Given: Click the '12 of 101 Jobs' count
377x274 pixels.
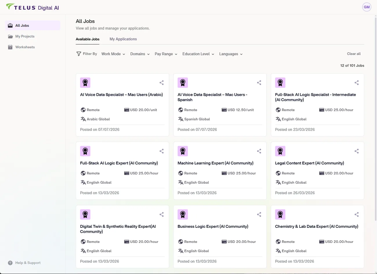Looking at the screenshot, I should (352, 66).
